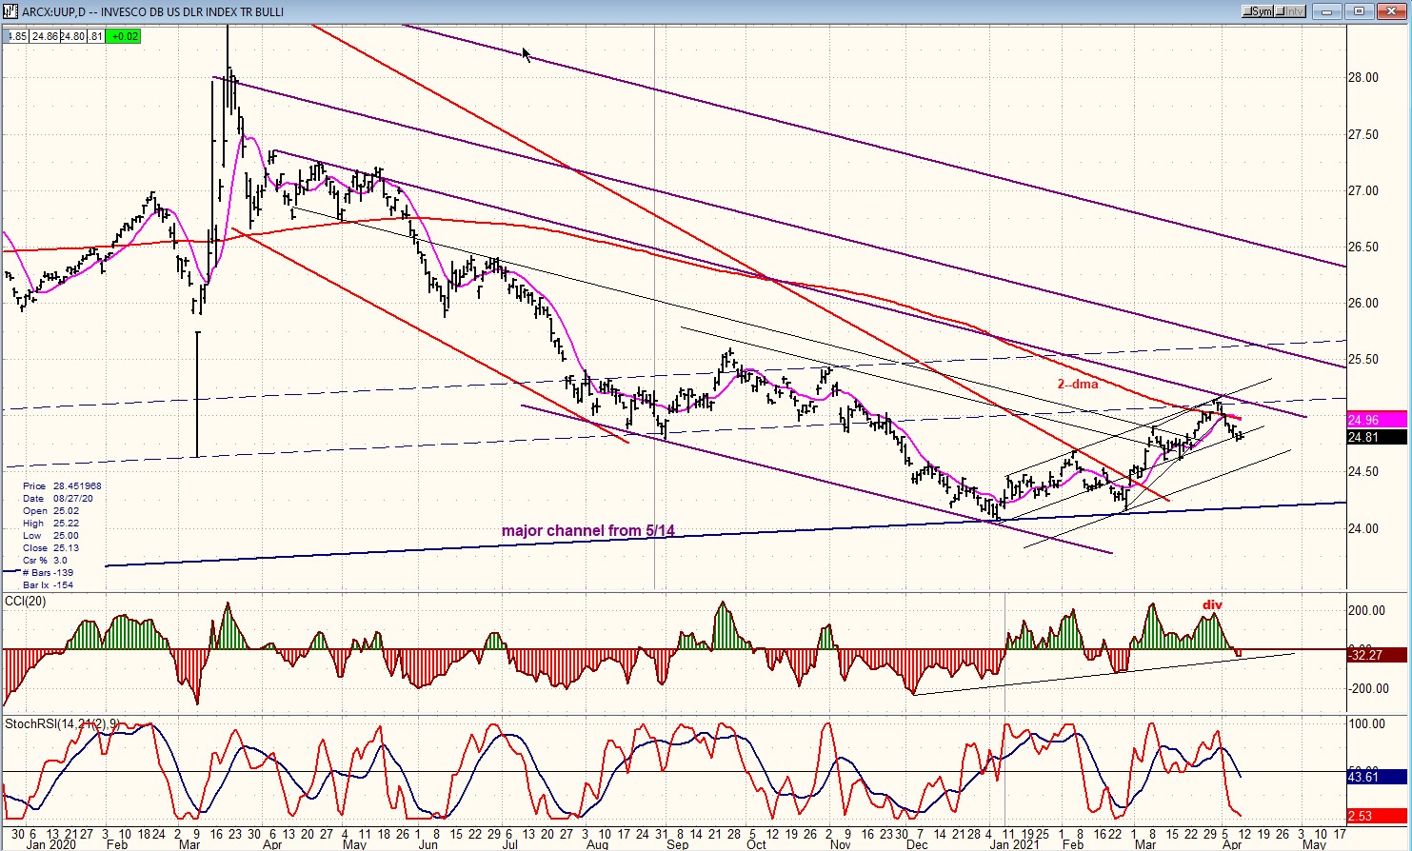Toggle the Sym link checkbox
Screen dimensions: 1412x851
coord(1257,11)
